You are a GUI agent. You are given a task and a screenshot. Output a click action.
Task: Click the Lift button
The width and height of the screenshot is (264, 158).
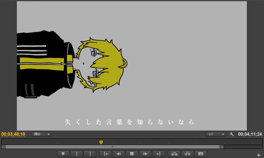click(x=174, y=154)
